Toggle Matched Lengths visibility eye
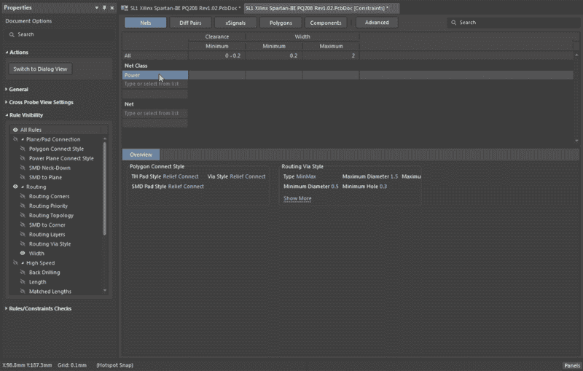The height and width of the screenshot is (371, 583). (23, 292)
